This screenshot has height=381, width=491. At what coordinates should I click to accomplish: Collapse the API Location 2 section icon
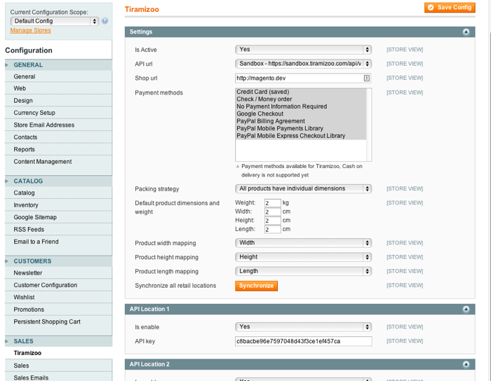click(x=466, y=364)
